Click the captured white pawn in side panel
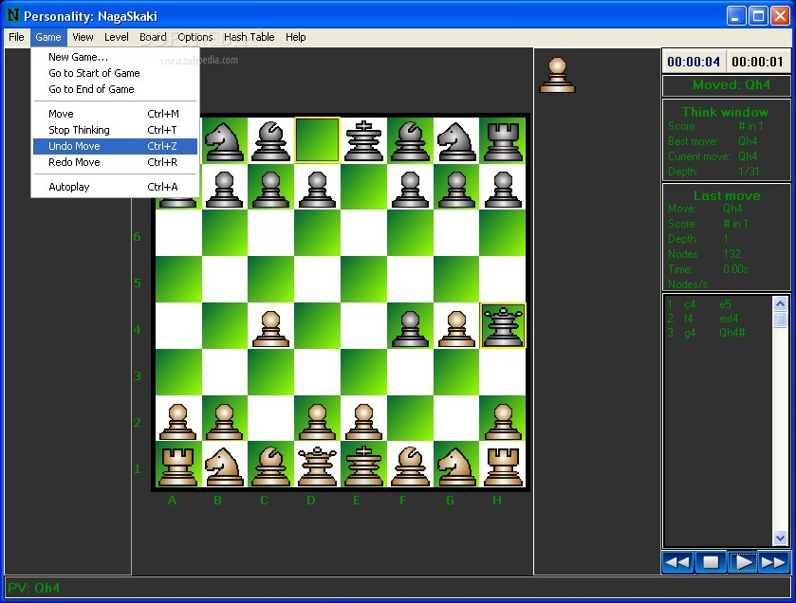796x603 pixels. click(557, 75)
